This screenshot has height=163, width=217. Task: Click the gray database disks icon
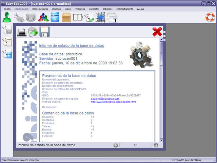click(x=31, y=17)
